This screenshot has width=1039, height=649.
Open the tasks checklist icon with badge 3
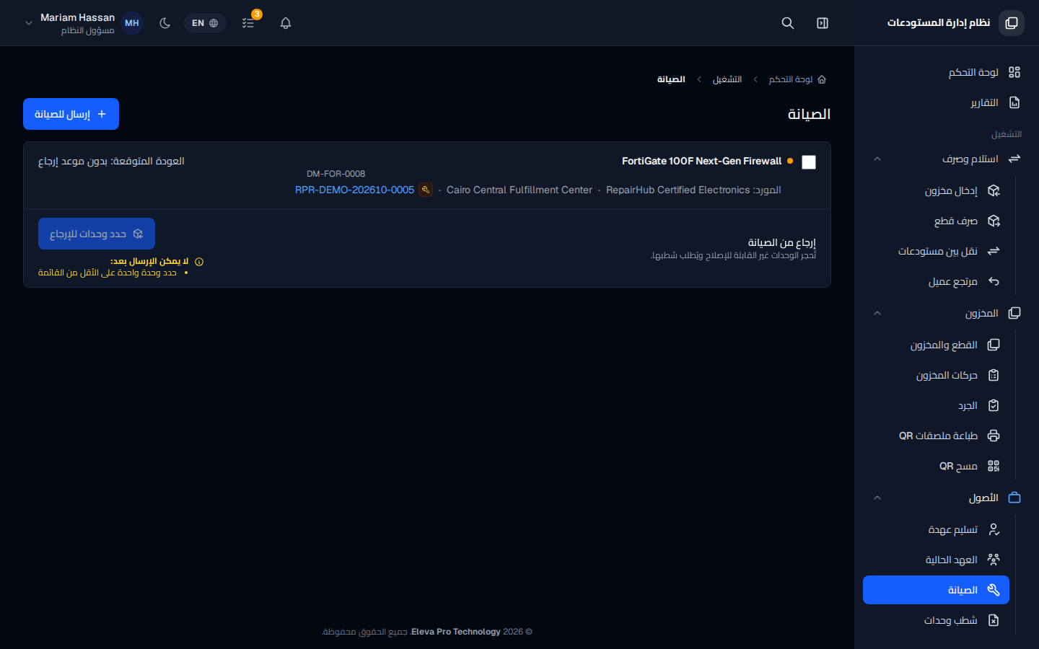point(248,23)
